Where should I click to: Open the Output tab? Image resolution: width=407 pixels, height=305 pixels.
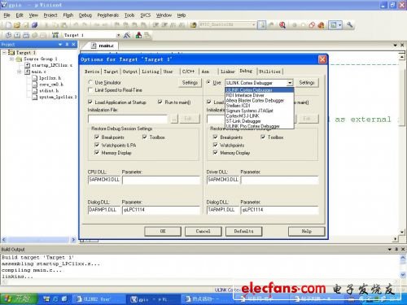[130, 72]
